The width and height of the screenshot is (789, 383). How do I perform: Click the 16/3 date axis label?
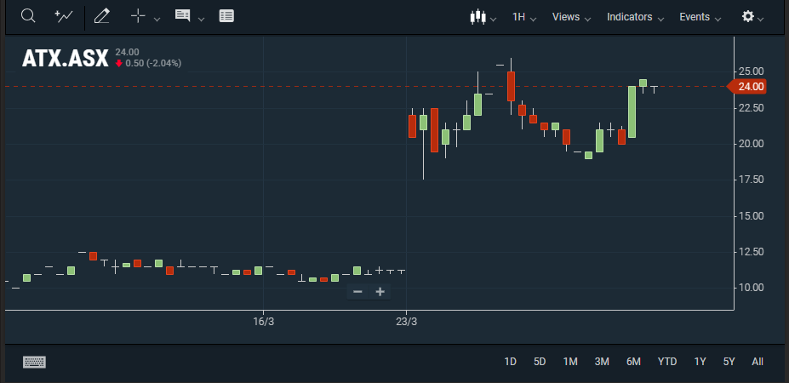point(263,322)
